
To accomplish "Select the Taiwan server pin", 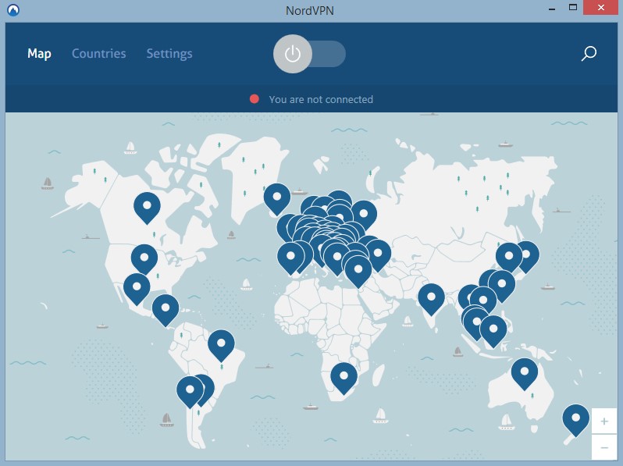I will [502, 286].
